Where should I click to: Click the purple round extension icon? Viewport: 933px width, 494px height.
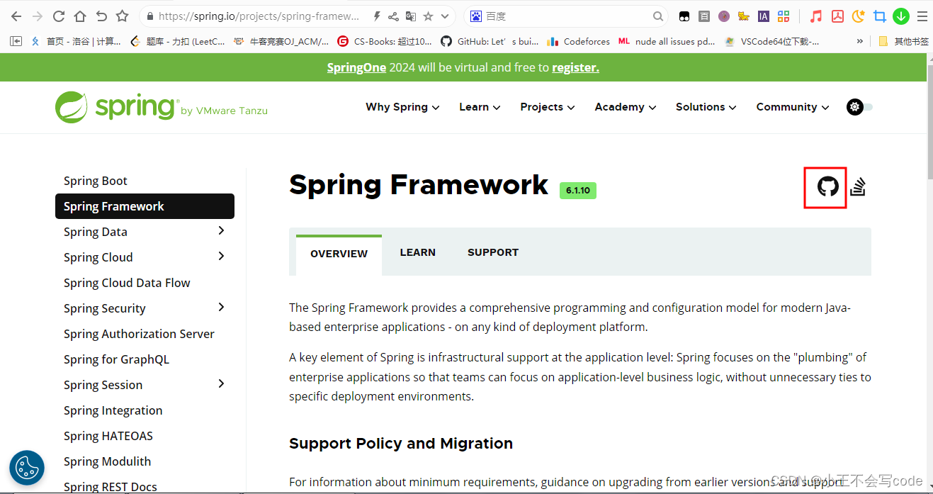click(724, 16)
